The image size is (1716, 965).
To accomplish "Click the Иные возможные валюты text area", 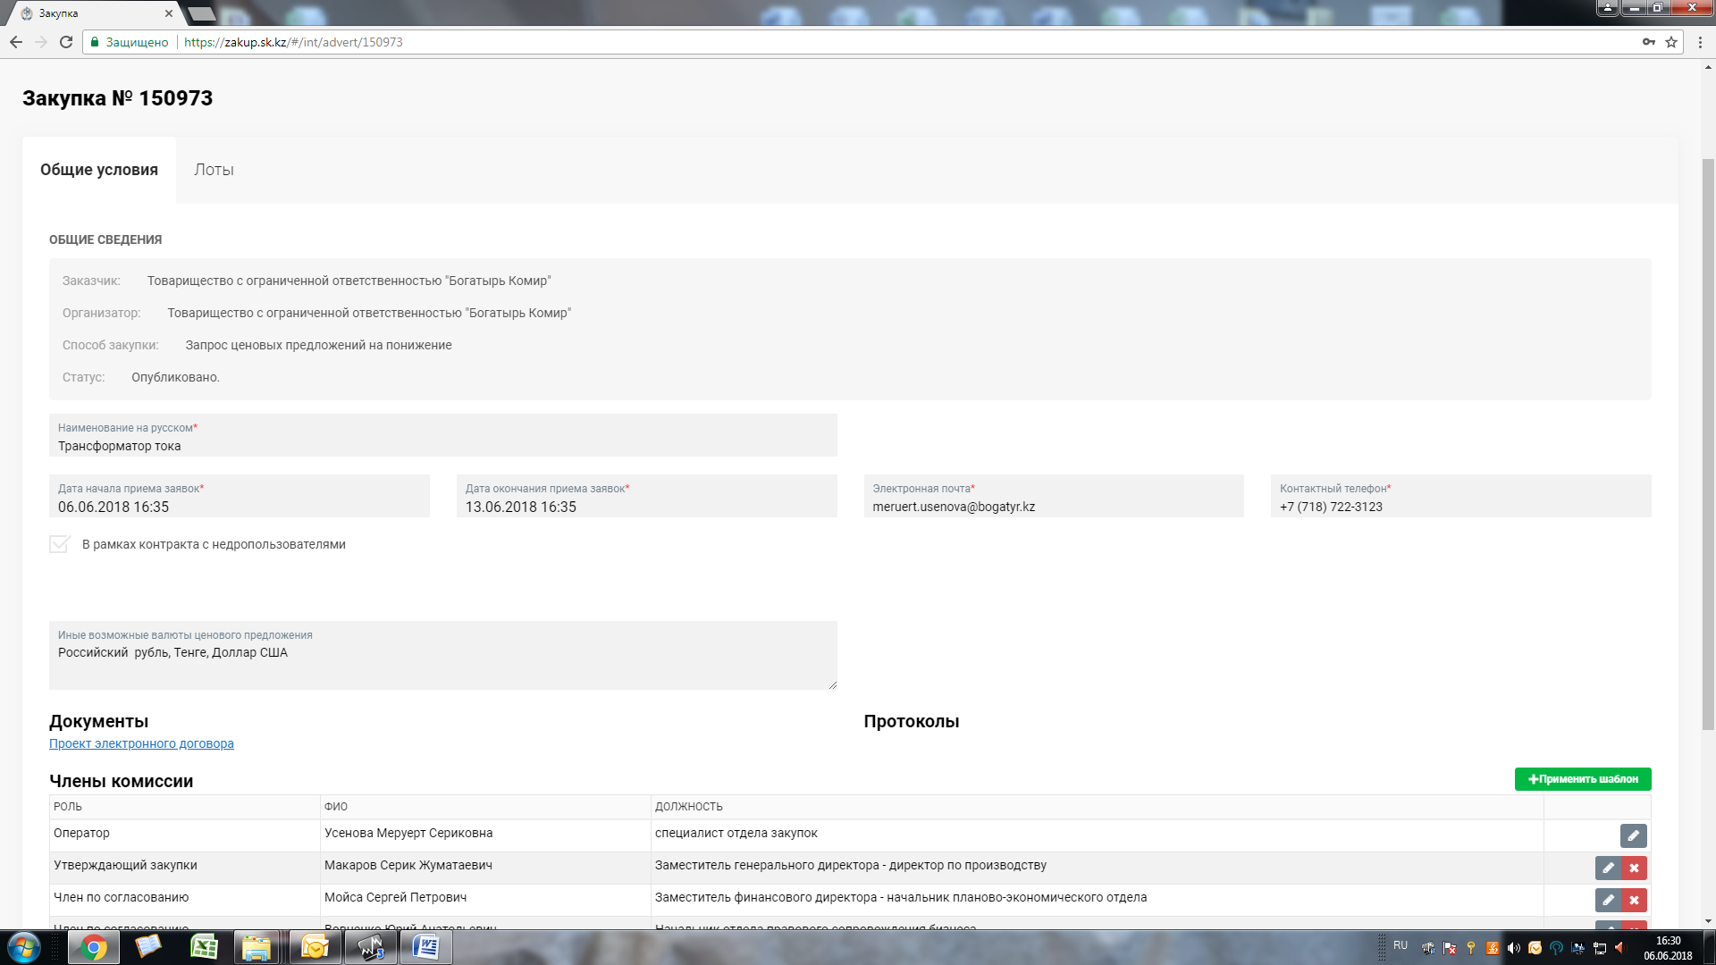I will [x=443, y=655].
